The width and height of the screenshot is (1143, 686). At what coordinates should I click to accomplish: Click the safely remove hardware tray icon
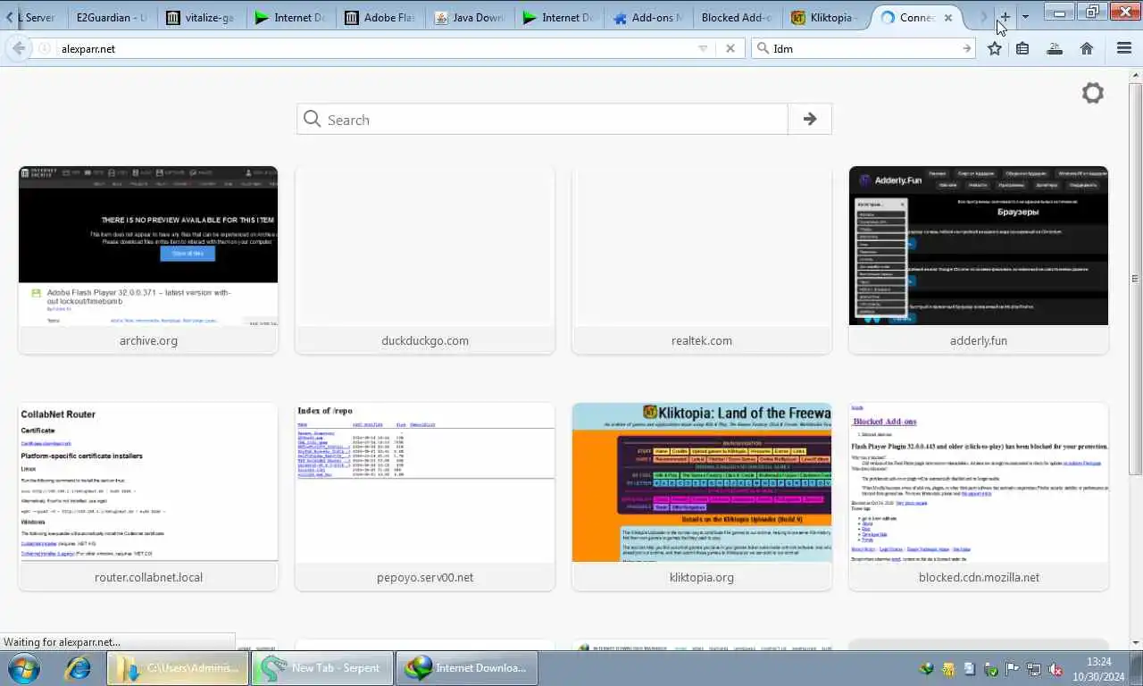coord(991,669)
